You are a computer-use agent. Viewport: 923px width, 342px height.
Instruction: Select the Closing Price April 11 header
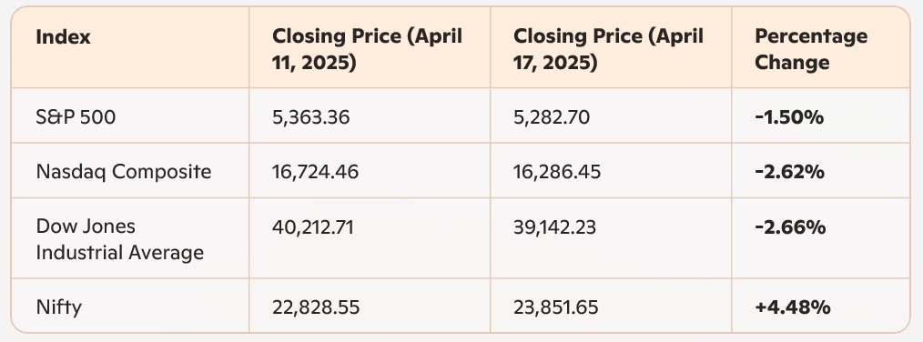(368, 49)
